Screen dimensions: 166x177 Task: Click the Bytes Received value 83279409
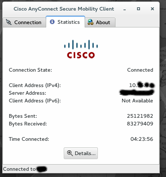(x=140, y=124)
